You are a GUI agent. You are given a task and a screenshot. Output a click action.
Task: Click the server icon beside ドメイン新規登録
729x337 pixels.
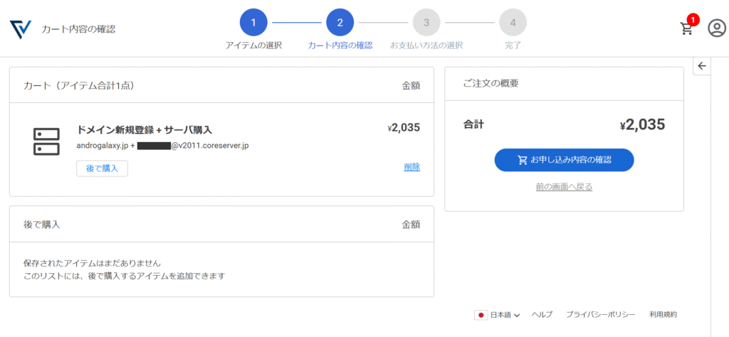click(46, 141)
